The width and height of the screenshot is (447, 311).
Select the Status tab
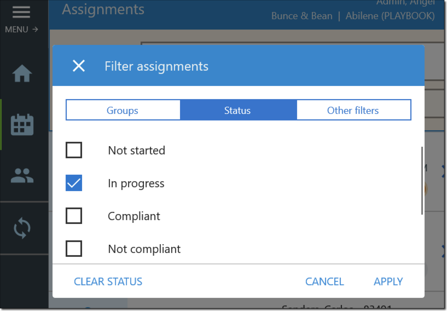[237, 110]
